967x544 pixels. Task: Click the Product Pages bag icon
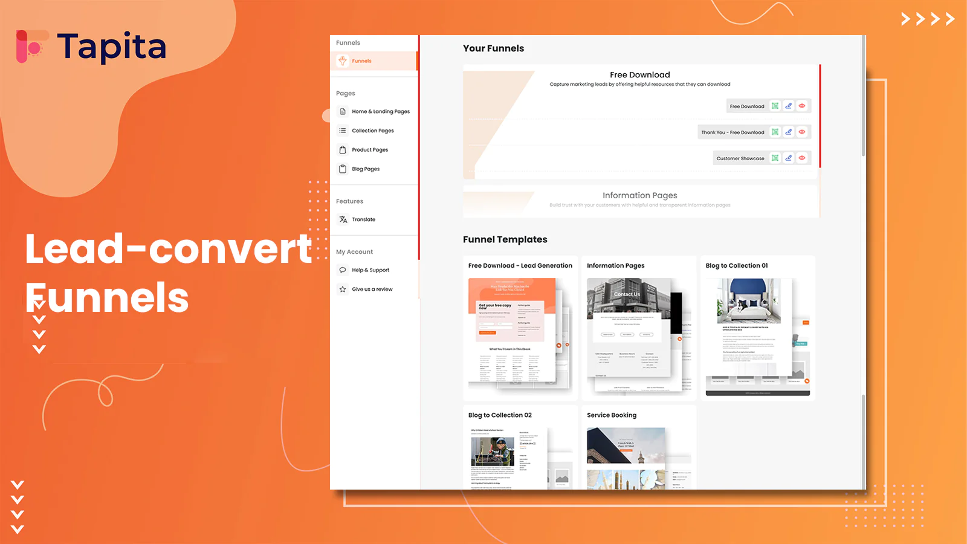343,150
